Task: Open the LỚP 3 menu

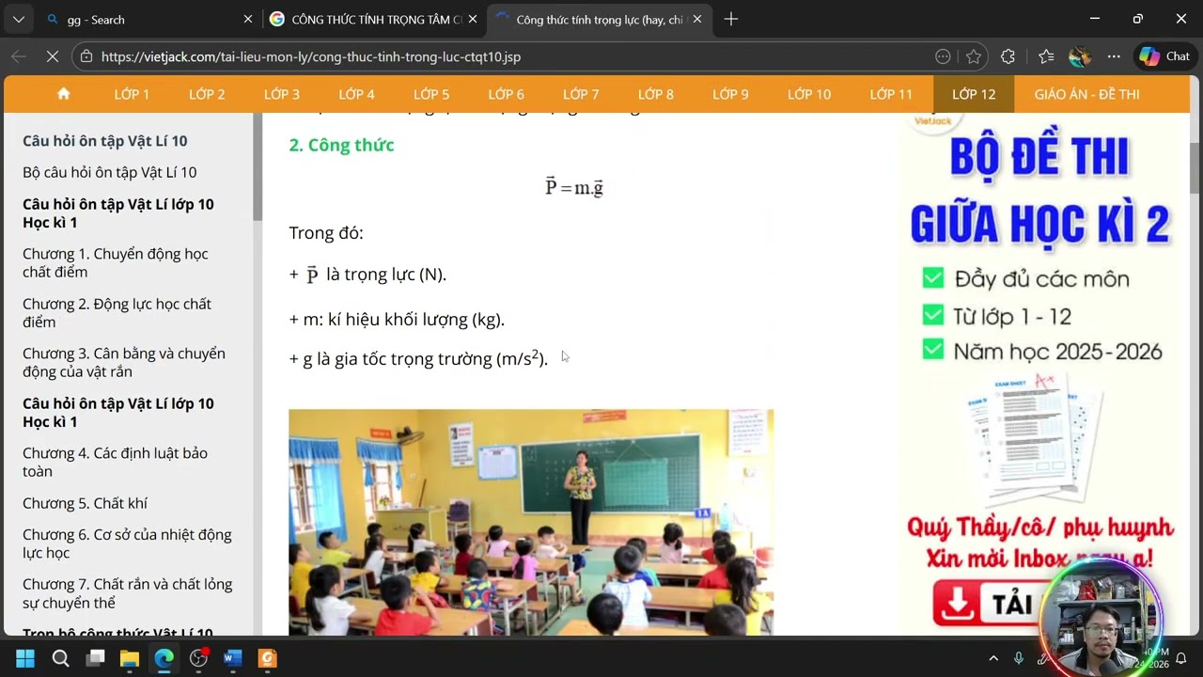Action: pos(282,94)
